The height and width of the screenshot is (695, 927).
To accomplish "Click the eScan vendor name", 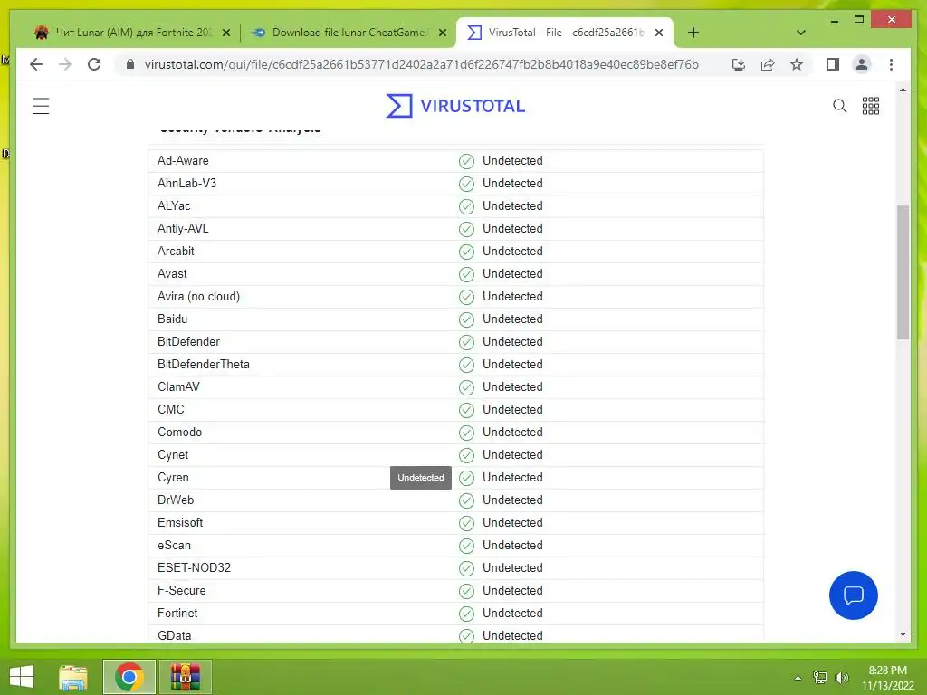I will (174, 545).
